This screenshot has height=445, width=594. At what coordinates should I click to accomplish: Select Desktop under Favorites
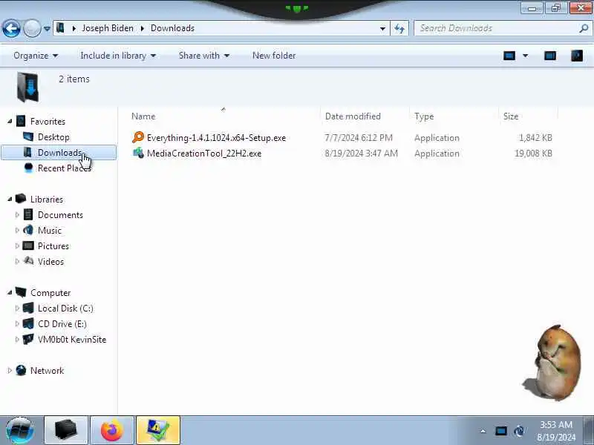click(x=53, y=137)
